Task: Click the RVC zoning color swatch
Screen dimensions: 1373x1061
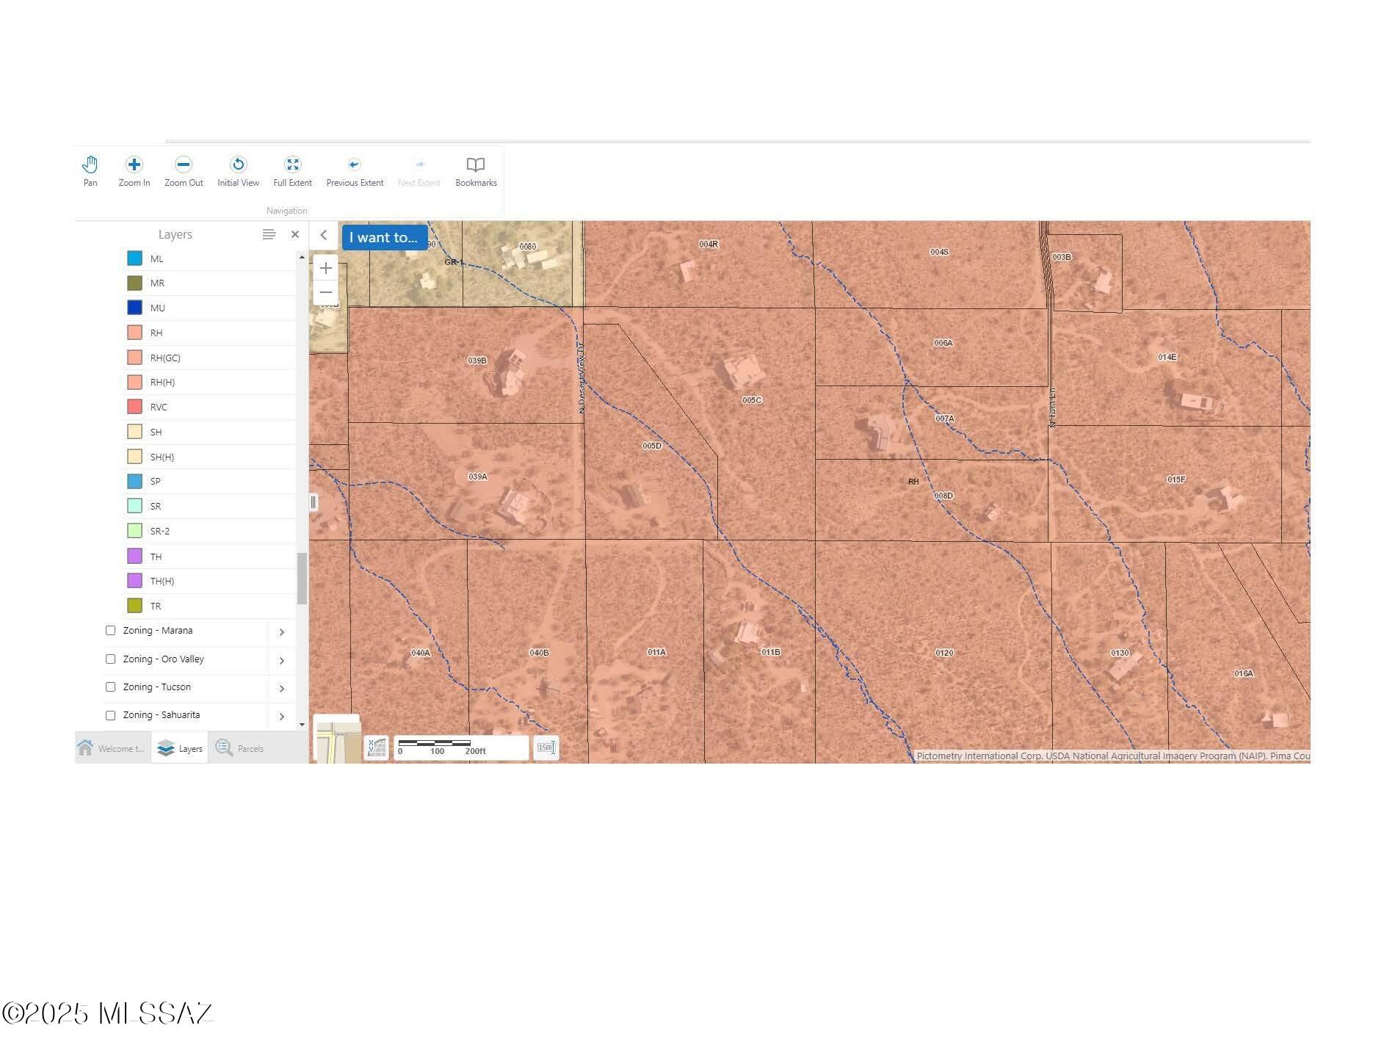Action: click(x=134, y=407)
